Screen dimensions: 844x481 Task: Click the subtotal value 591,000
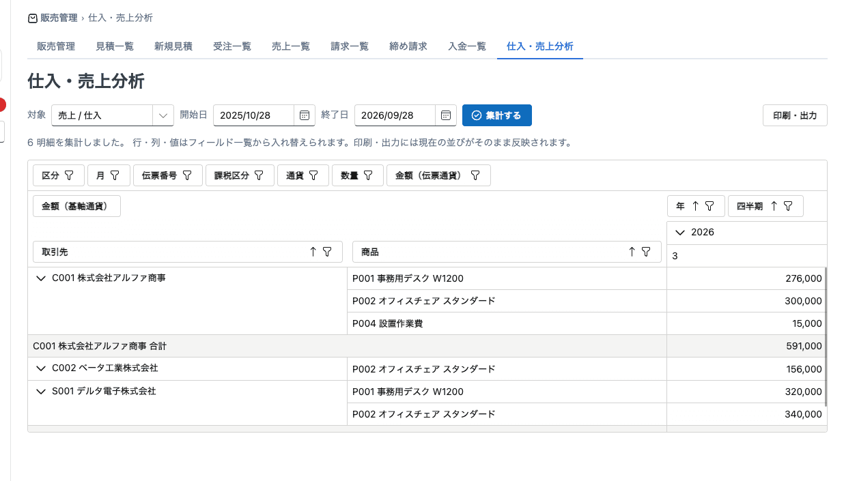point(804,346)
